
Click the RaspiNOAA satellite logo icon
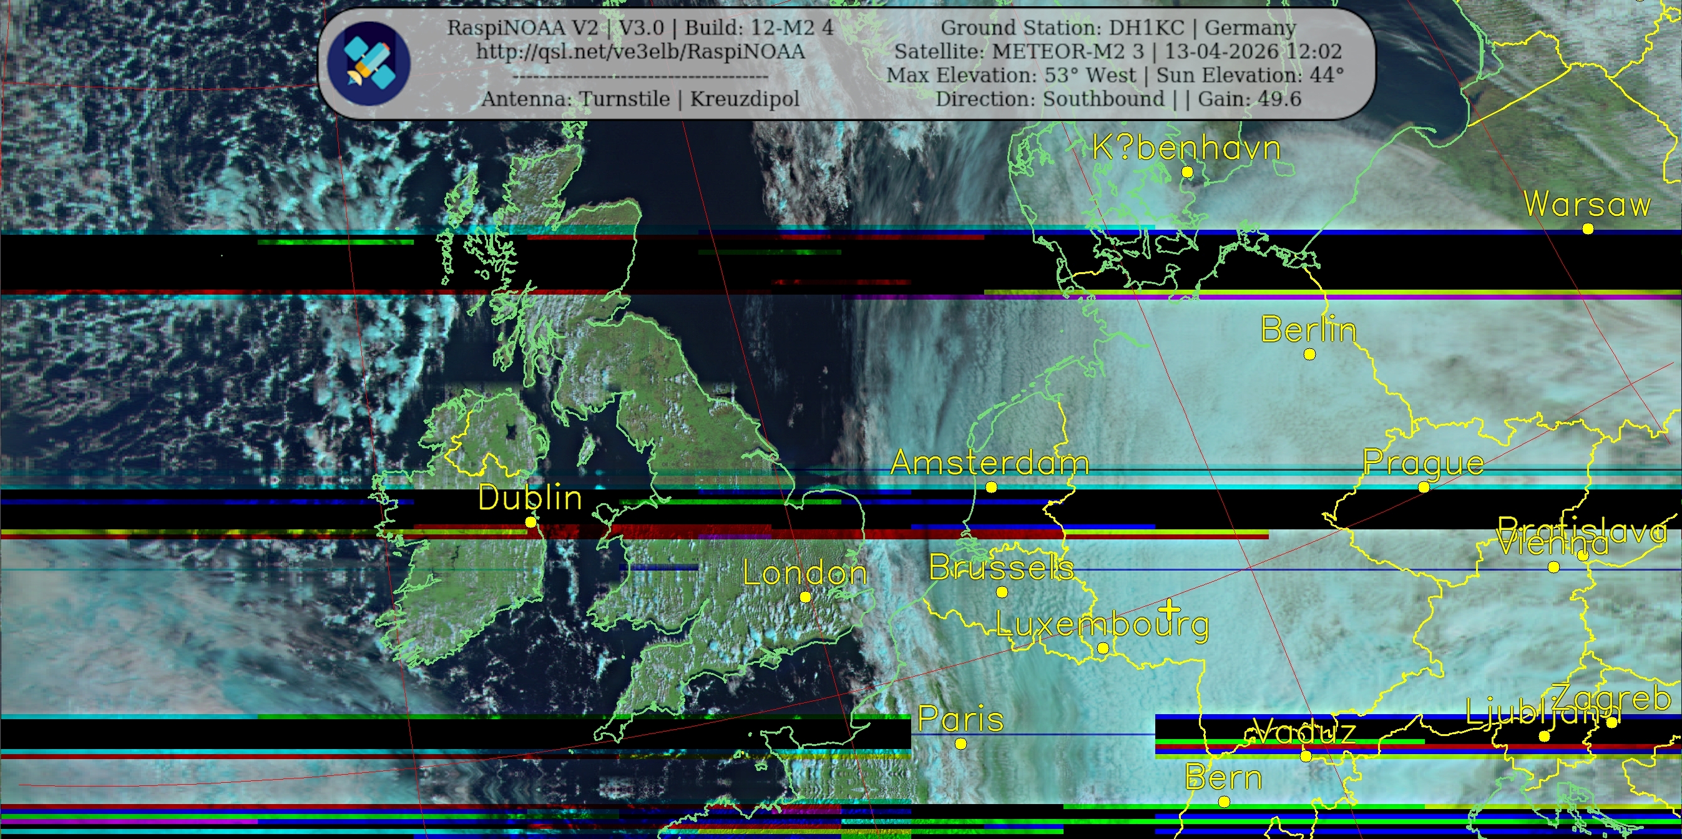click(369, 63)
